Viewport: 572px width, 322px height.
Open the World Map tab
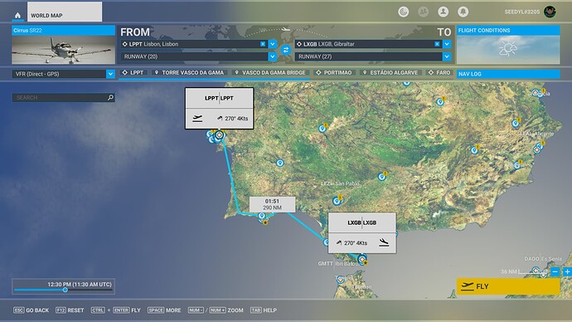click(x=65, y=12)
